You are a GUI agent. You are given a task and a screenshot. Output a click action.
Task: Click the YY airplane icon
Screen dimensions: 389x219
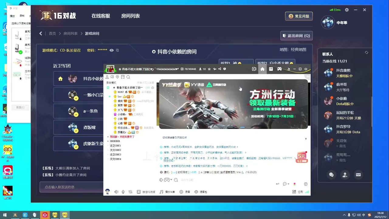point(215,69)
